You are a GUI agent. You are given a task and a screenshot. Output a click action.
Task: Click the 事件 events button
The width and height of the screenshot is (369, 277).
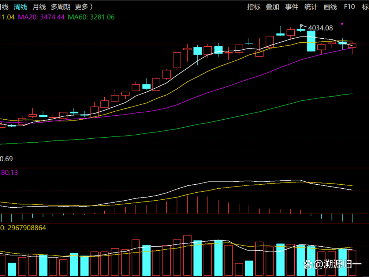pos(292,7)
